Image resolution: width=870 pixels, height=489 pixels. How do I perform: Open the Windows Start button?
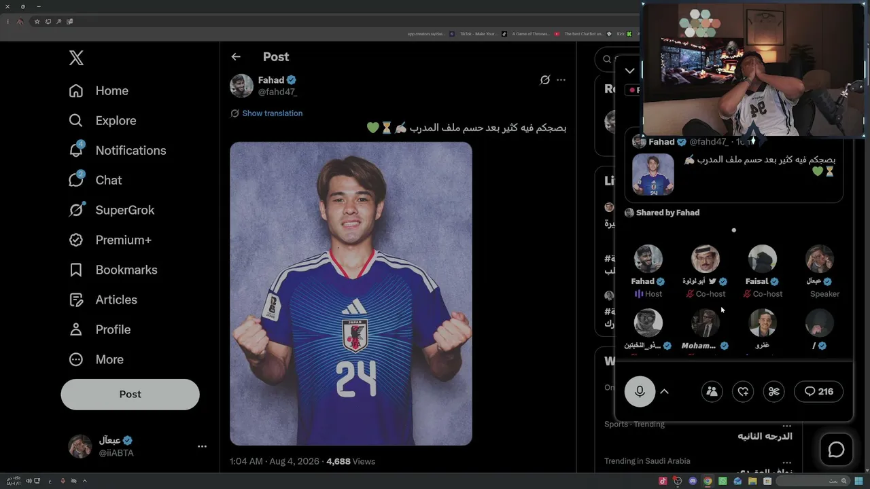(x=859, y=481)
